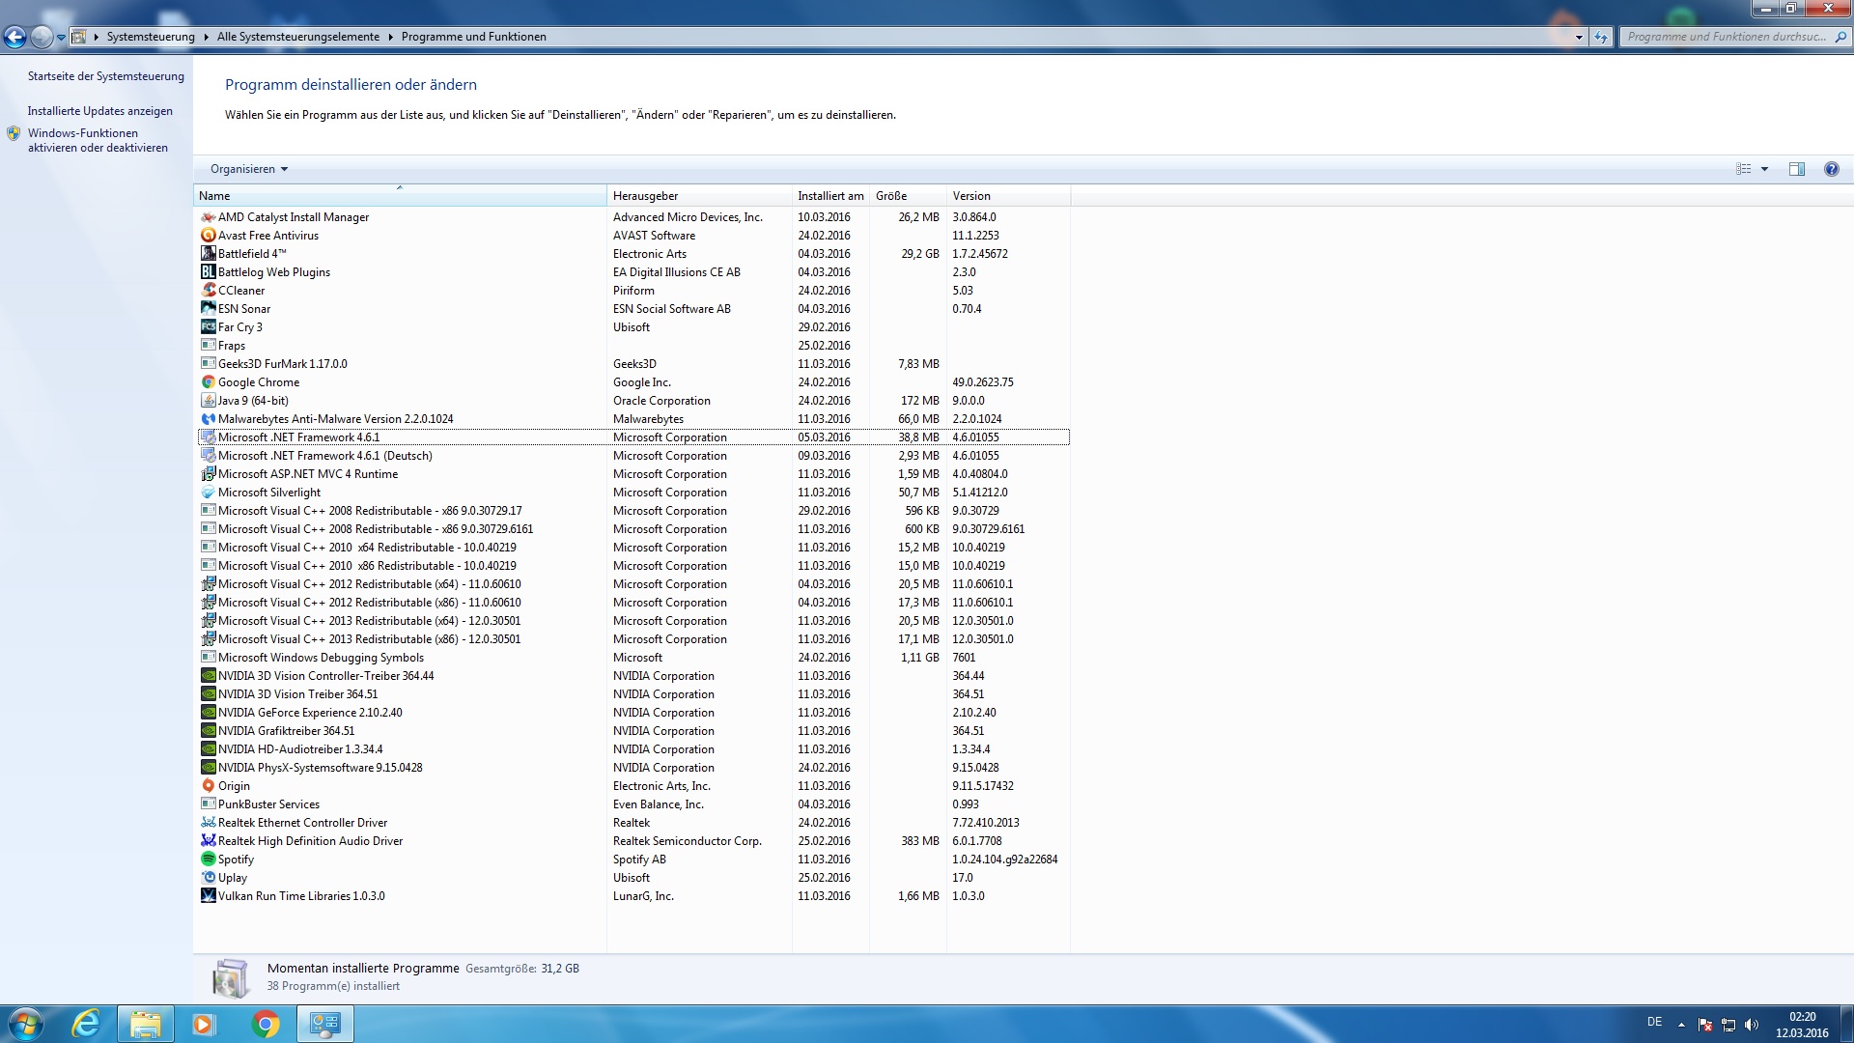1854x1043 pixels.
Task: Open Installierte Updates anzeigen link
Action: tap(100, 111)
